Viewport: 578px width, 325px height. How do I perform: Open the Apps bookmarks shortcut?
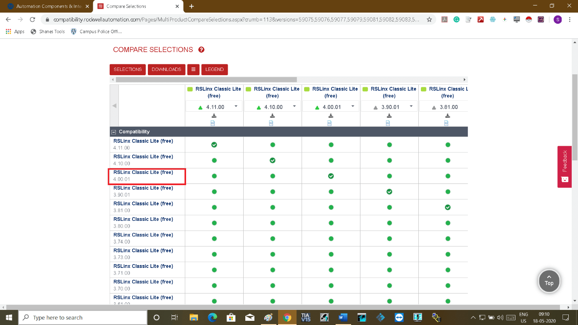(15, 31)
